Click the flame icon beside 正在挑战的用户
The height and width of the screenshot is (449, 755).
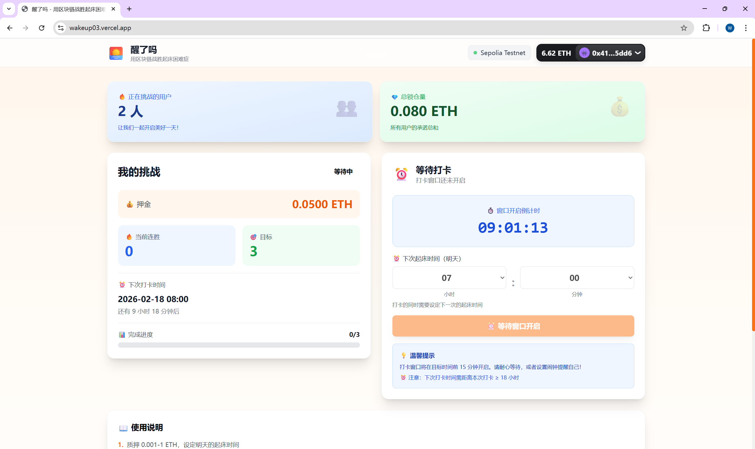[122, 97]
